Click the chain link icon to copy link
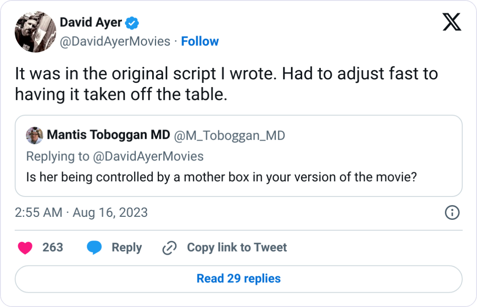 169,247
